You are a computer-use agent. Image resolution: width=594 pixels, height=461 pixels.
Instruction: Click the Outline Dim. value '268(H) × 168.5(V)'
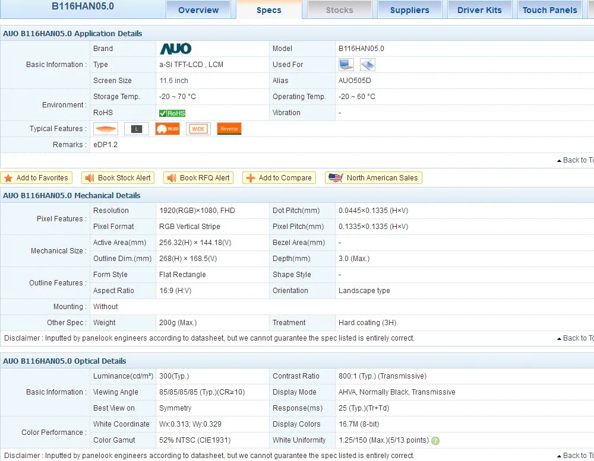(x=188, y=259)
